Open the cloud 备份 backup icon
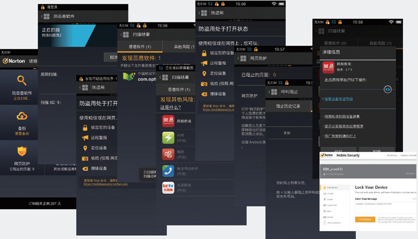The width and height of the screenshot is (418, 239). [22, 116]
